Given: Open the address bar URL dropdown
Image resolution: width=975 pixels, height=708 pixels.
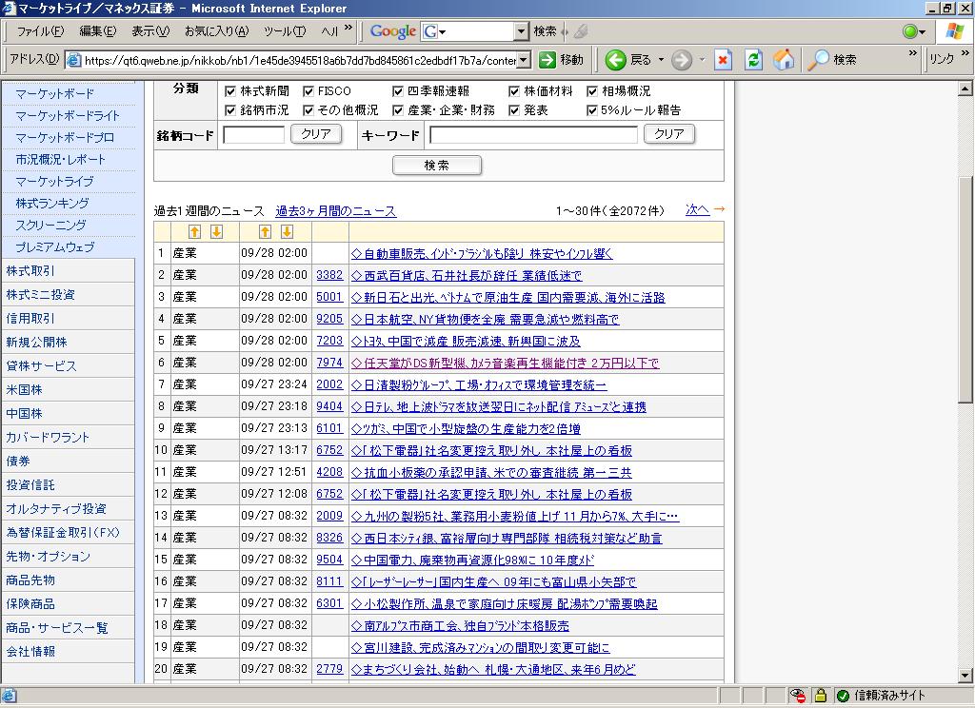Looking at the screenshot, I should tap(525, 60).
